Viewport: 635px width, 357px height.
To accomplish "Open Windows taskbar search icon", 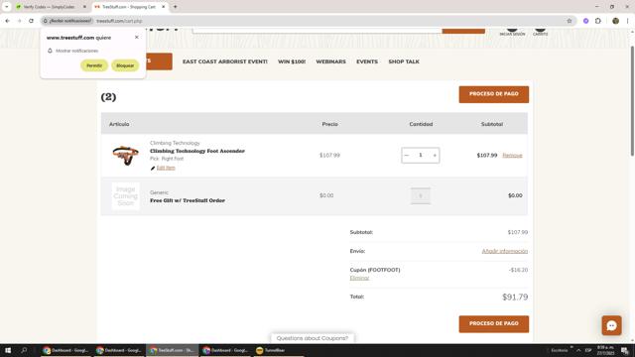I will pos(24,350).
